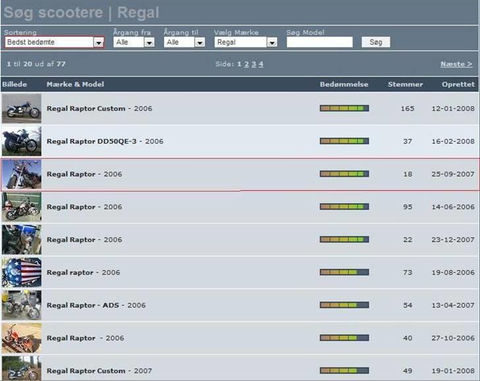Open thumbnail of Regal Raptor with 22 votes
Screen dimensions: 480x381
21,240
